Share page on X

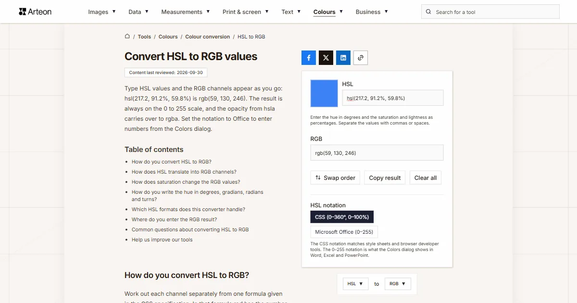point(326,58)
